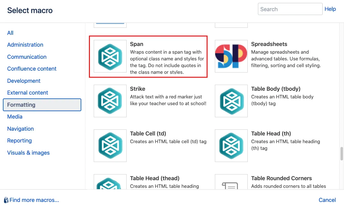Open the External content category
The width and height of the screenshot is (344, 208).
tap(28, 93)
